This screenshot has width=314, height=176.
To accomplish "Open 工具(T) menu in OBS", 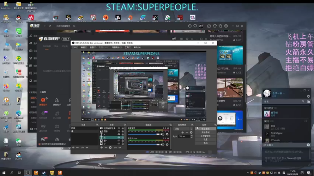I will coord(128,47).
